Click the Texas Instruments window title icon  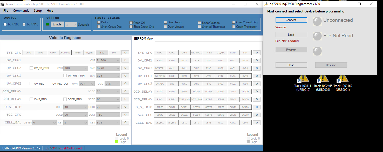click(x=3, y=4)
